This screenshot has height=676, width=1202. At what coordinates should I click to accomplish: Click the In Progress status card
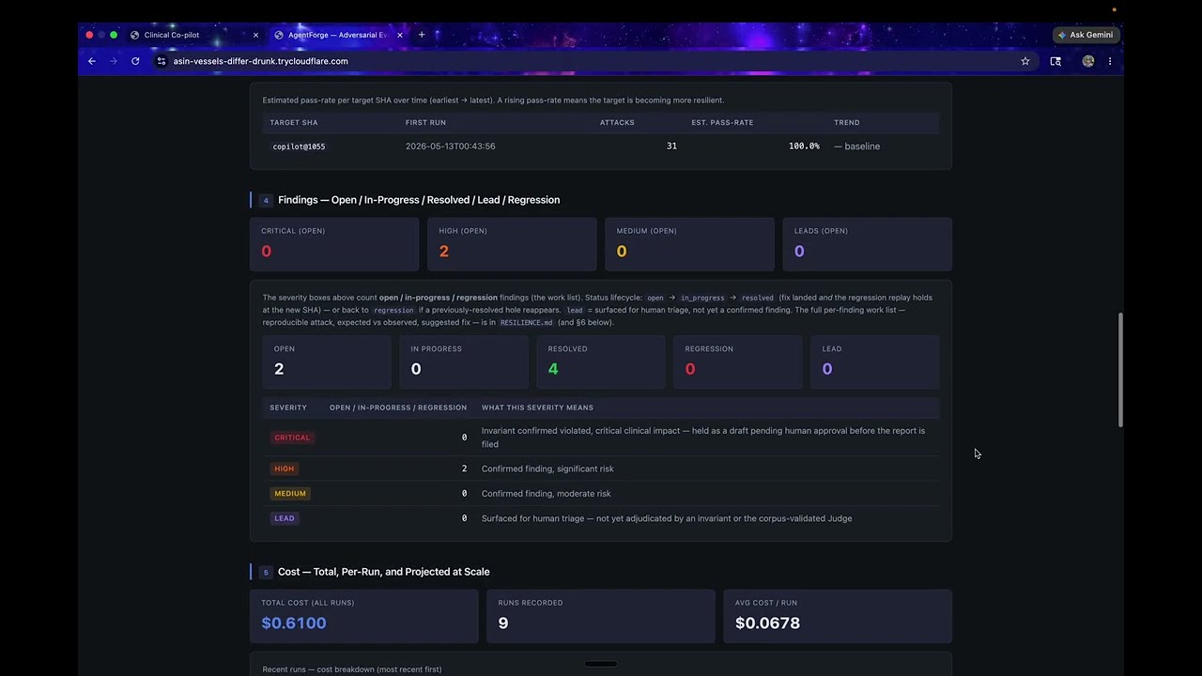[x=464, y=361]
